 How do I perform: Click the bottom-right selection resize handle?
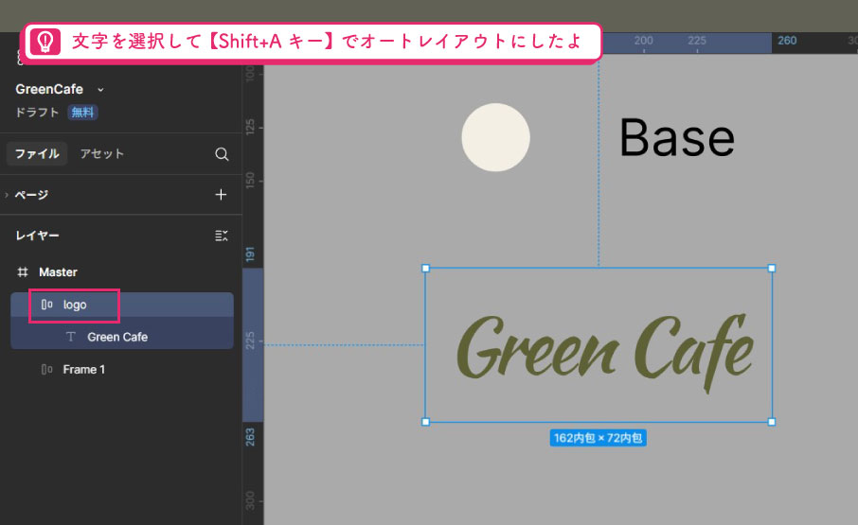coord(772,422)
